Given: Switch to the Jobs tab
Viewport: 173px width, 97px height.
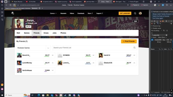Looking at the screenshot, I should [x=55, y=33].
